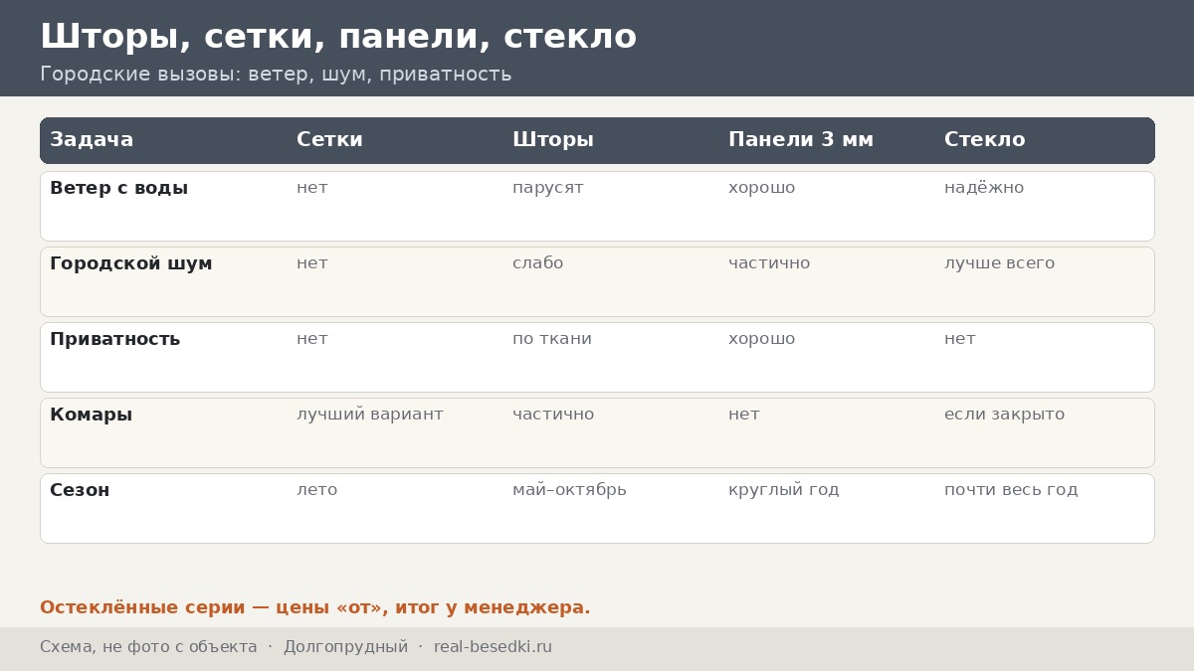Select the "Сетки" column header
The image size is (1194, 671).
[329, 140]
